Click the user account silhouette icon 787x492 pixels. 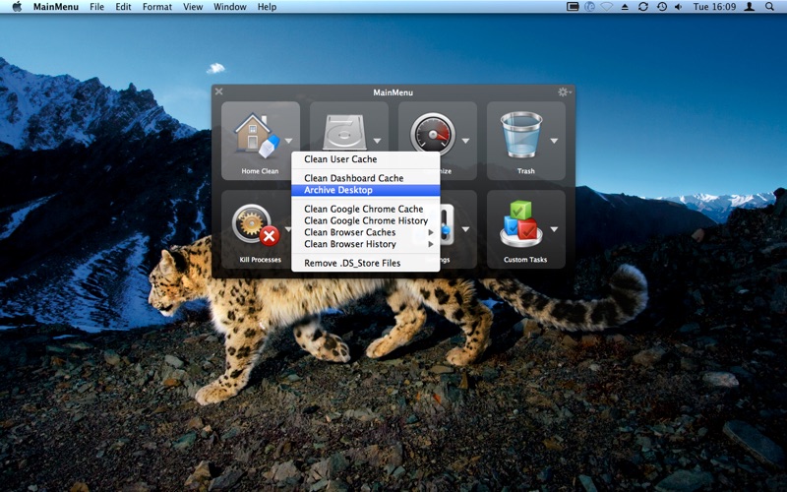pos(750,7)
